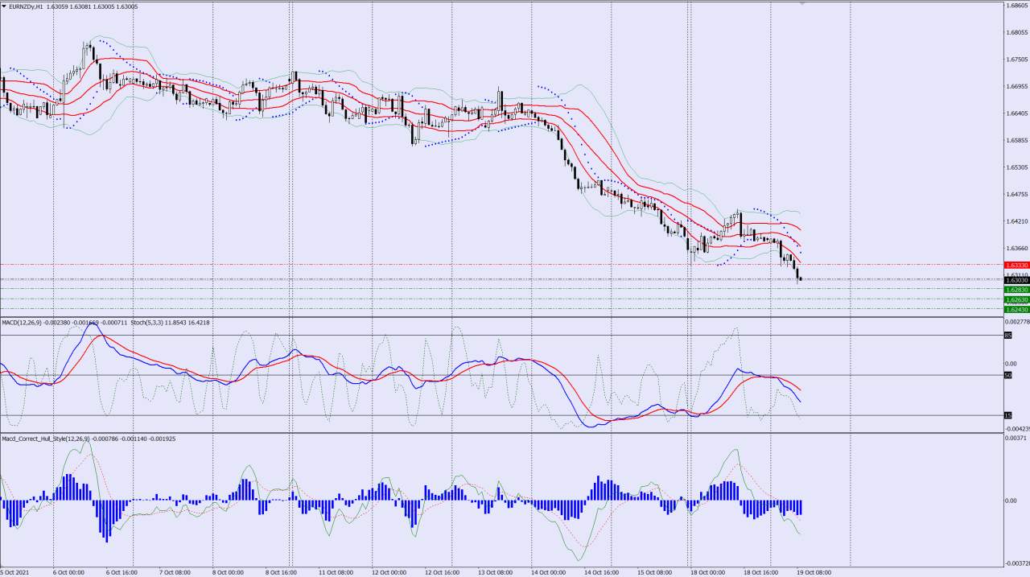Click the green 1.62830 price level label
The width and height of the screenshot is (1030, 577).
tap(1016, 289)
